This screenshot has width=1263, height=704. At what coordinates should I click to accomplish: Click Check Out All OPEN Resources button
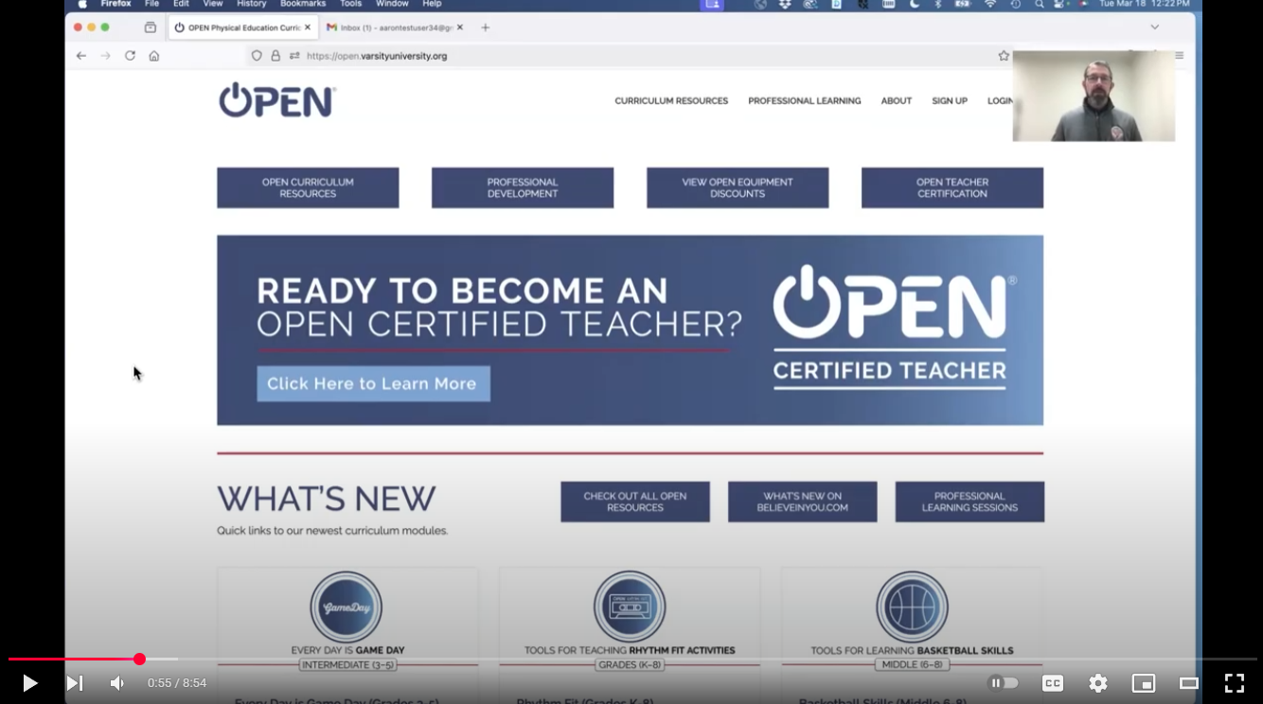pyautogui.click(x=635, y=502)
